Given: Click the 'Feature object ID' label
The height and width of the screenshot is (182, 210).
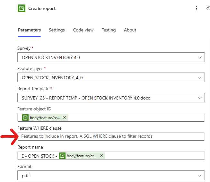Looking at the screenshot, I should click(34, 109).
